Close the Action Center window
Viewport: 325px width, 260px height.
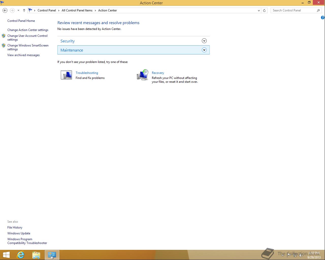(319, 3)
